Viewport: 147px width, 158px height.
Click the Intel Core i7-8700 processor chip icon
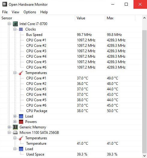coord(15,24)
